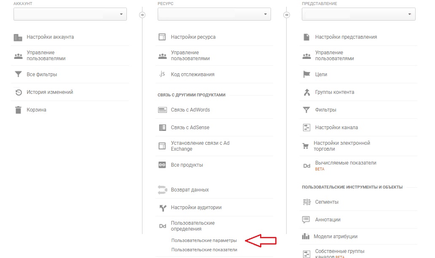Click the speech bubble icon beside Аннотации
The image size is (435, 258).
point(306,220)
